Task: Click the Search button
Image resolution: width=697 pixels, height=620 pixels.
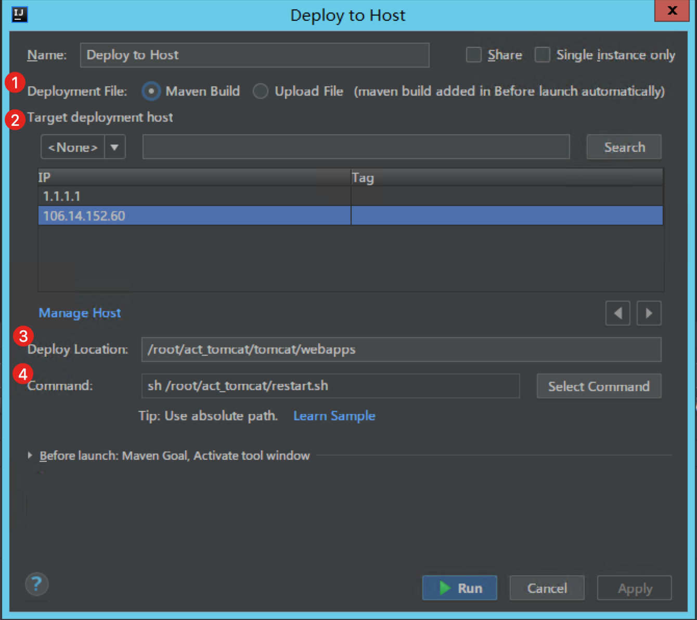Action: [624, 147]
